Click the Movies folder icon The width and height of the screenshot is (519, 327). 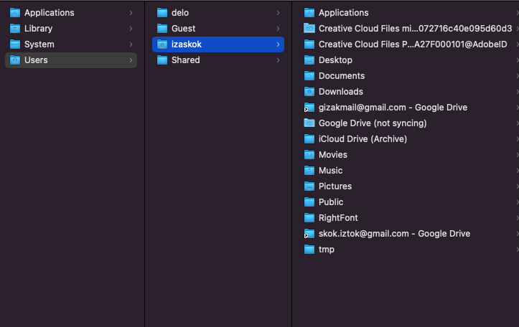coord(309,155)
